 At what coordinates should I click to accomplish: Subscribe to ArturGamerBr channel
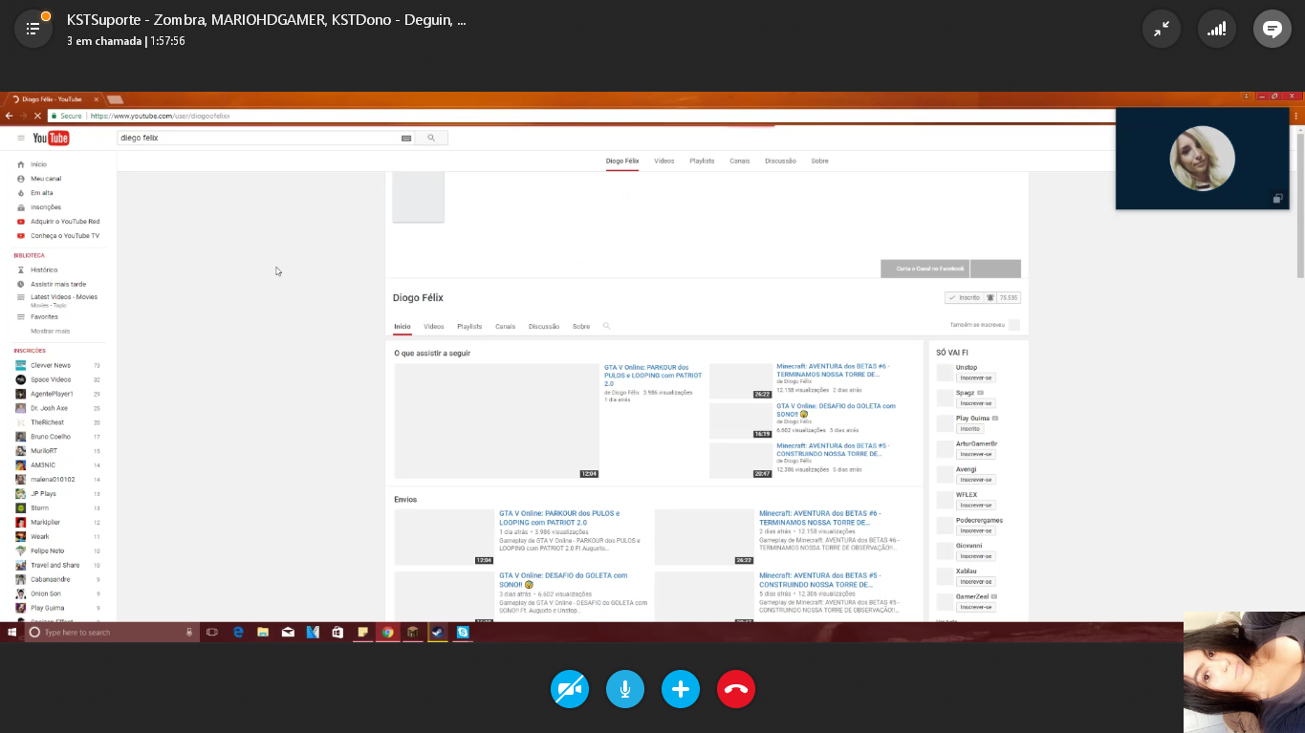point(976,454)
